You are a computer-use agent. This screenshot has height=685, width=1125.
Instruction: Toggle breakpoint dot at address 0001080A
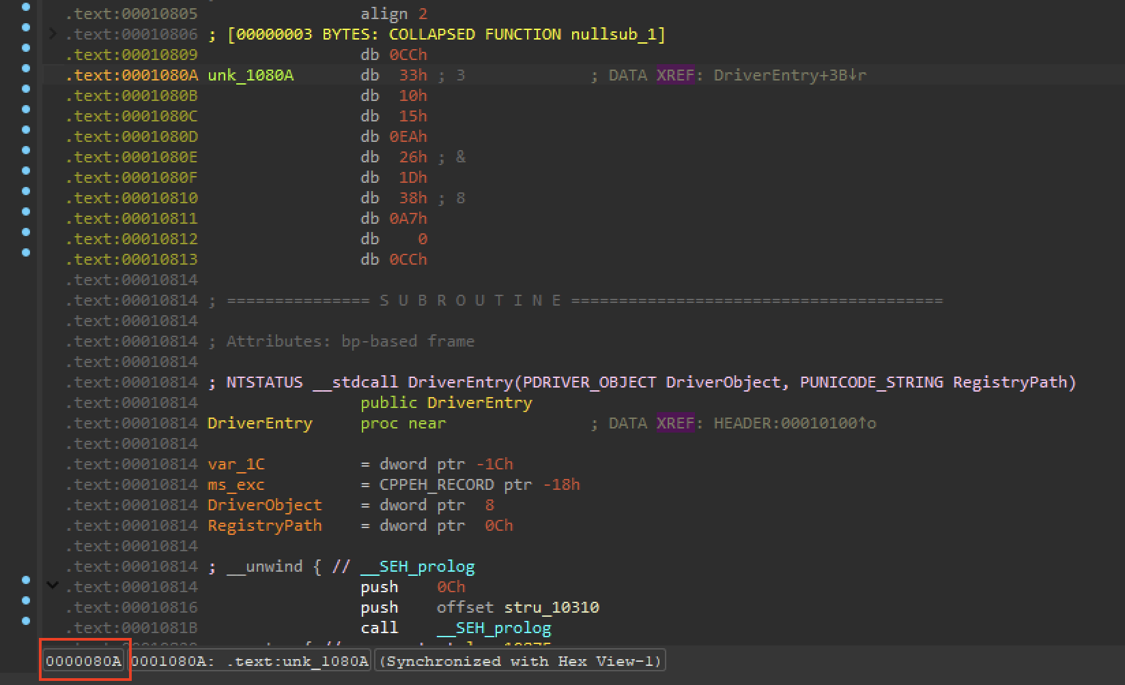(x=26, y=68)
